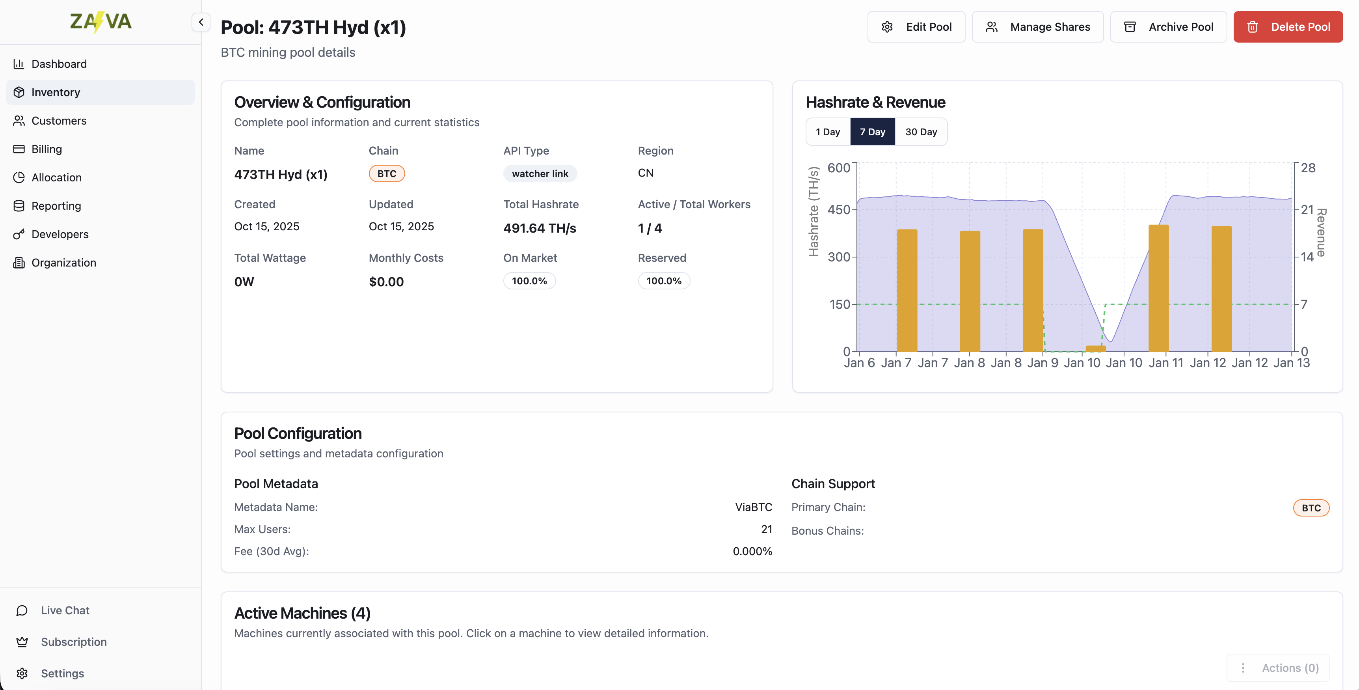
Task: Collapse the sidebar with the chevron arrow
Action: pos(201,22)
